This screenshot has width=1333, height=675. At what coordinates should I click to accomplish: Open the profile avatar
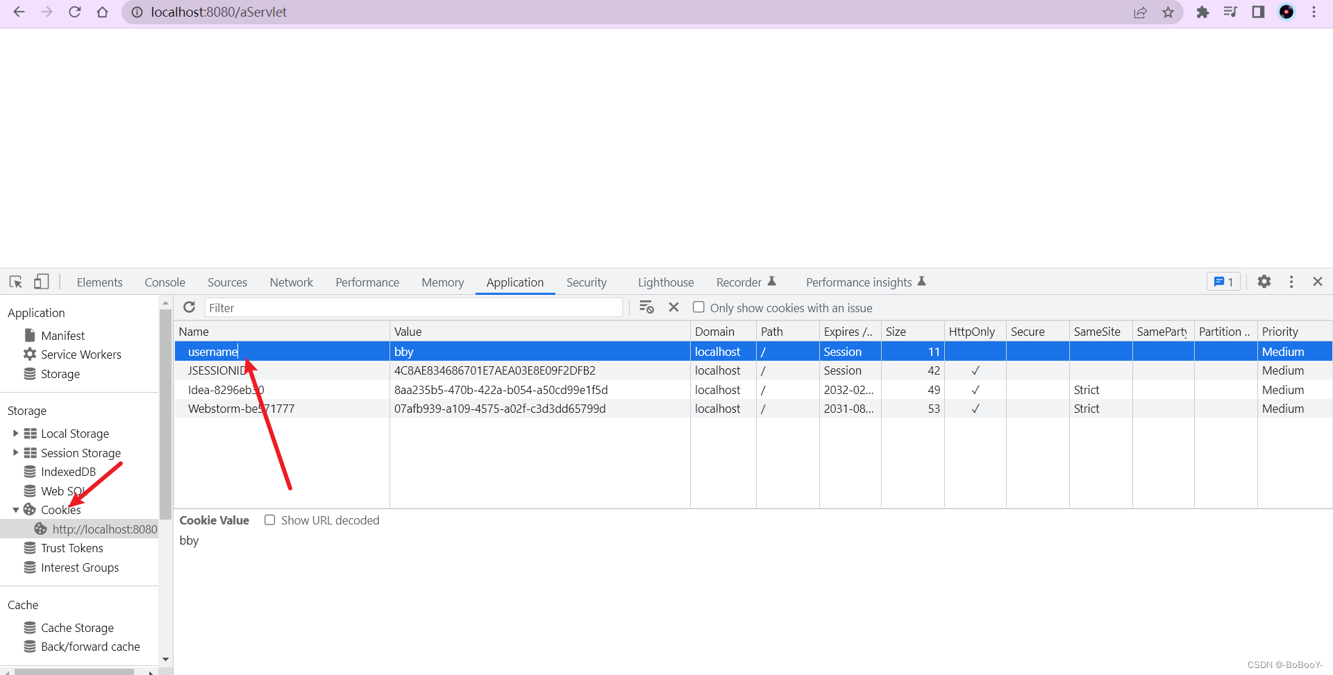click(x=1286, y=12)
